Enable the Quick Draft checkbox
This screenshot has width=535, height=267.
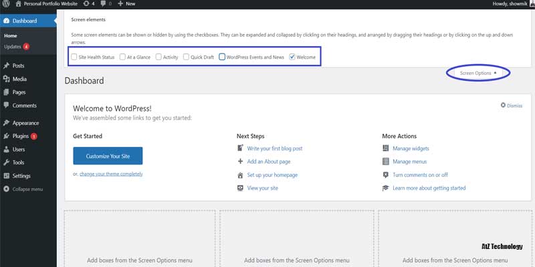[186, 57]
